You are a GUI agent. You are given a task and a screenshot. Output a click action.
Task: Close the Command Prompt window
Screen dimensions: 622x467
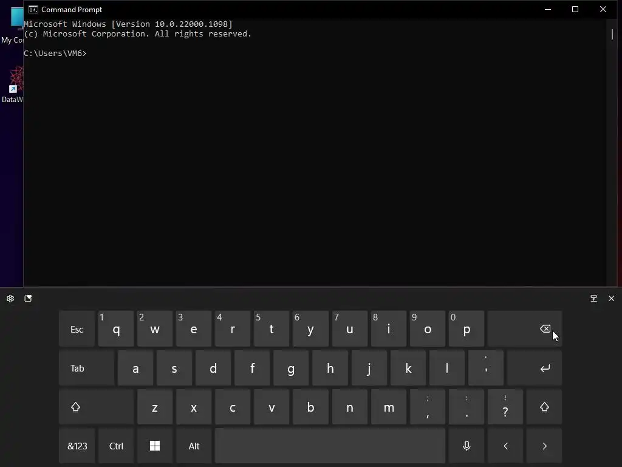tap(603, 9)
